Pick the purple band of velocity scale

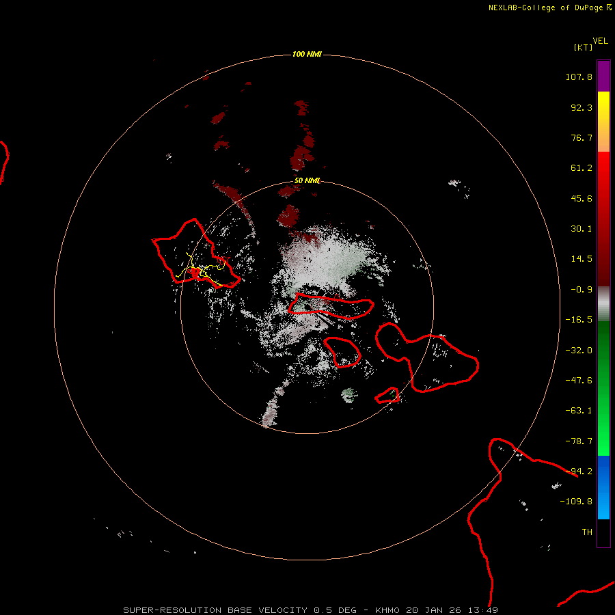click(x=603, y=76)
